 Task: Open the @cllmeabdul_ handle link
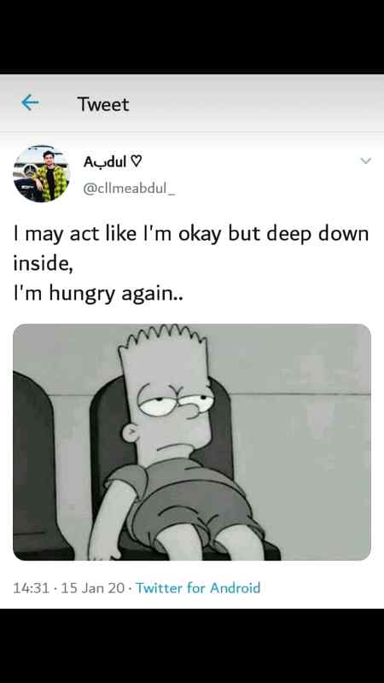pos(129,189)
